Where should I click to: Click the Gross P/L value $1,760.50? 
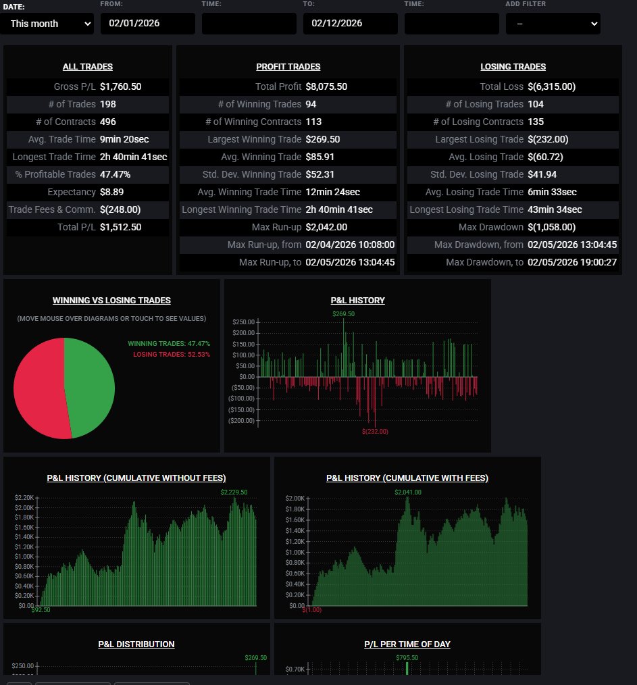[121, 86]
